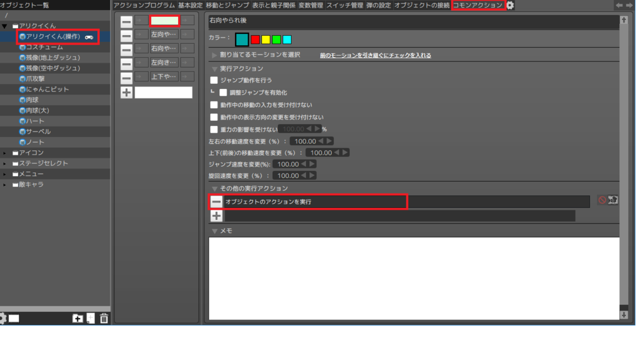Viewport: 642px width, 362px height.
Task: Select the 上下や… common action
Action: point(164,76)
